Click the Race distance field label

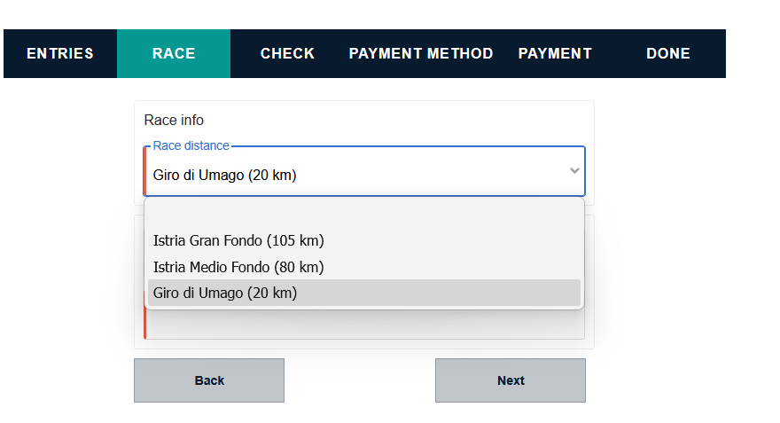click(x=191, y=145)
